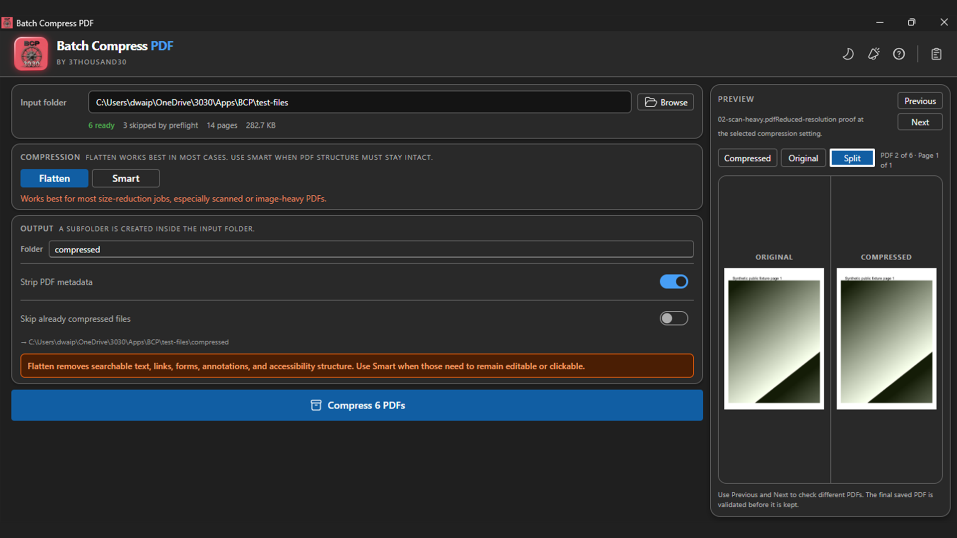The image size is (957, 538).
Task: Switch preview to Split view
Action: pos(852,158)
